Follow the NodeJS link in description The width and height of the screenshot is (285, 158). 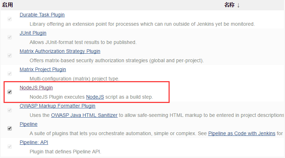coord(95,97)
